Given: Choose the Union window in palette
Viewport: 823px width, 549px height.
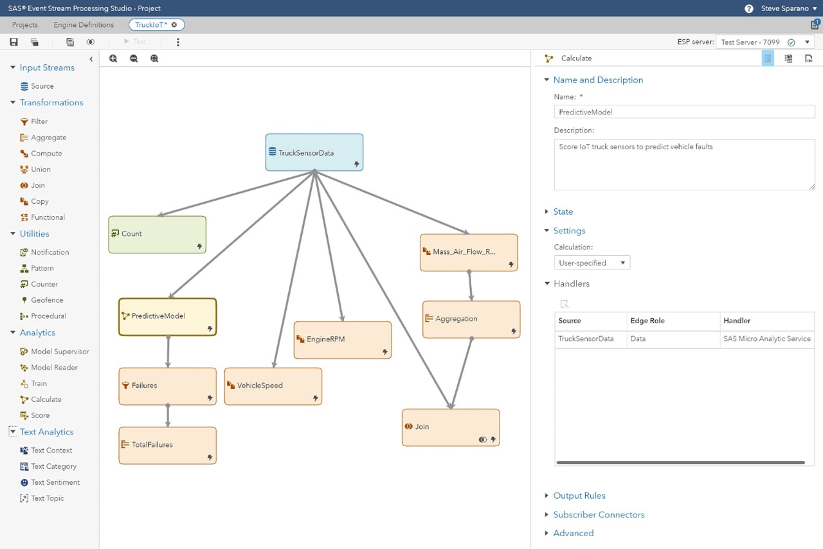Looking at the screenshot, I should (35, 169).
